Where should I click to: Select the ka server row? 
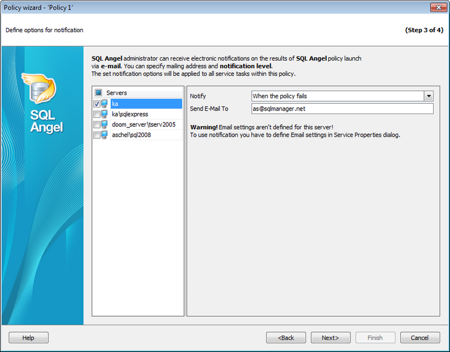pos(146,104)
